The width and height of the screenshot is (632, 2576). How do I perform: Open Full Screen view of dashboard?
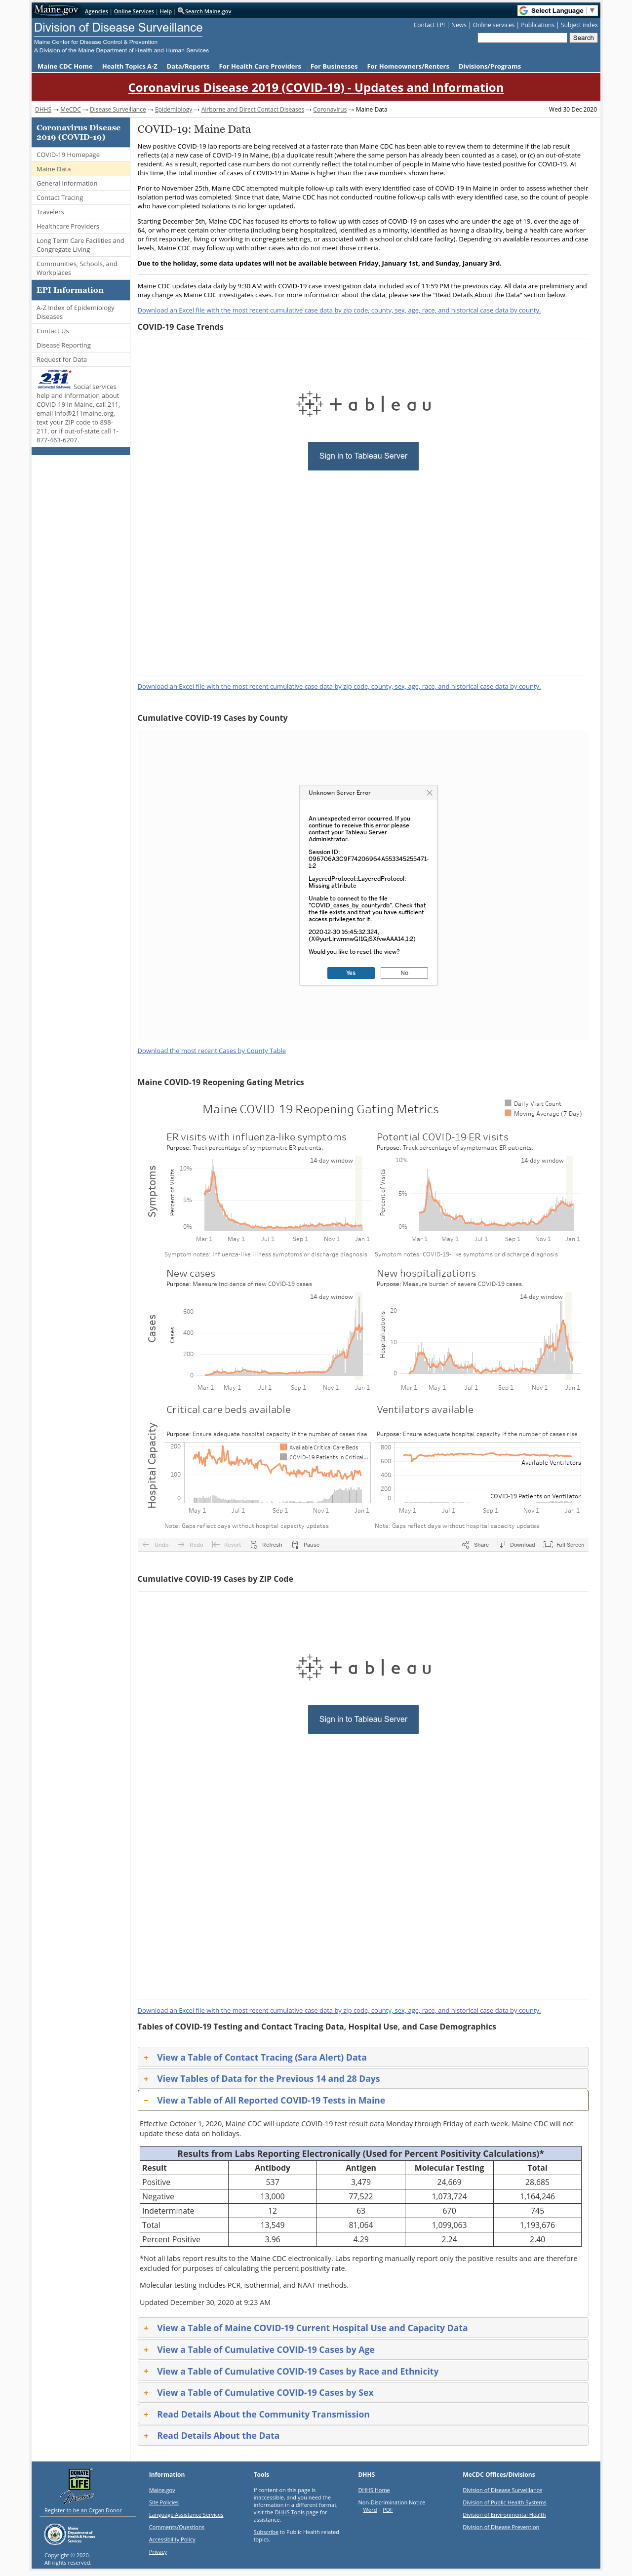[x=564, y=1544]
